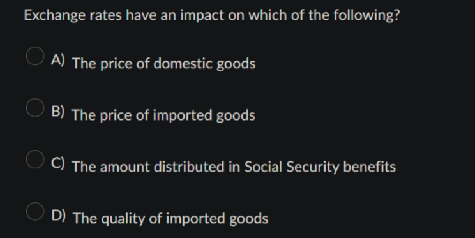Choose answer text about Social Security benefits
This screenshot has height=238, width=475.
234,167
